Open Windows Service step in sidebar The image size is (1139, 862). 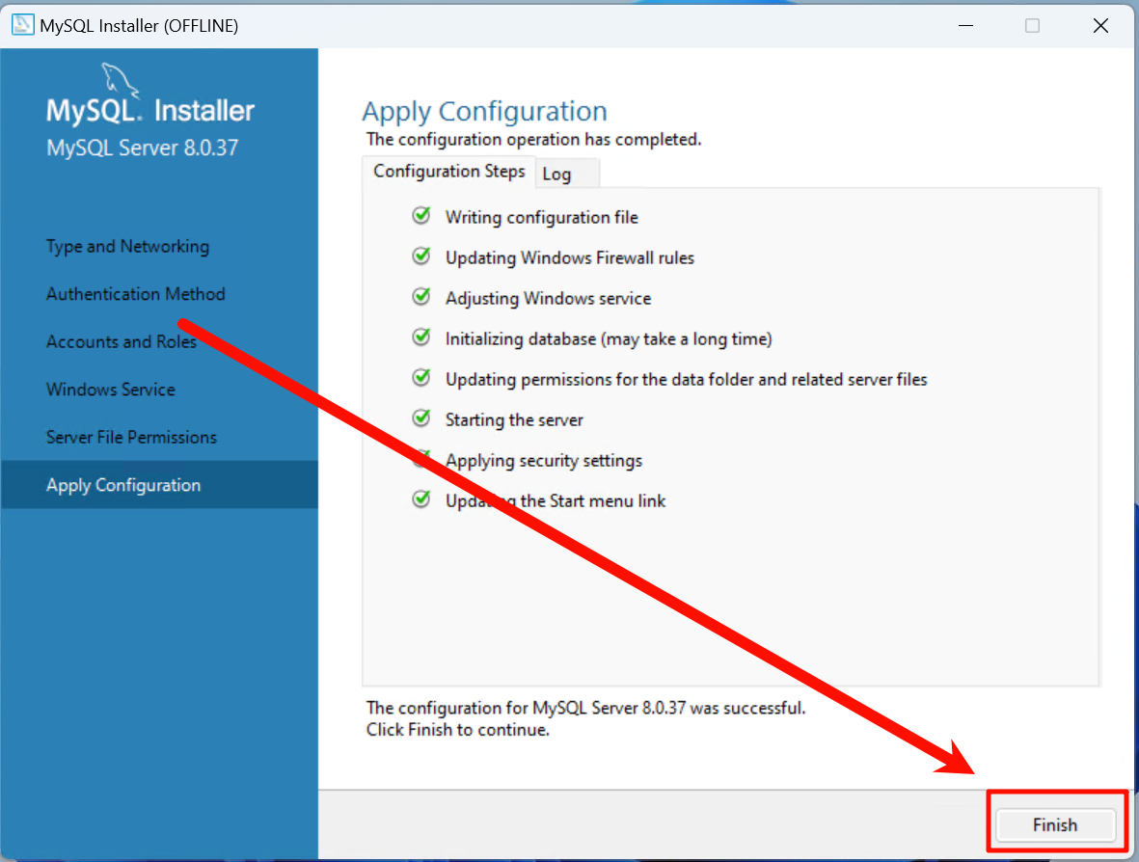pos(110,390)
